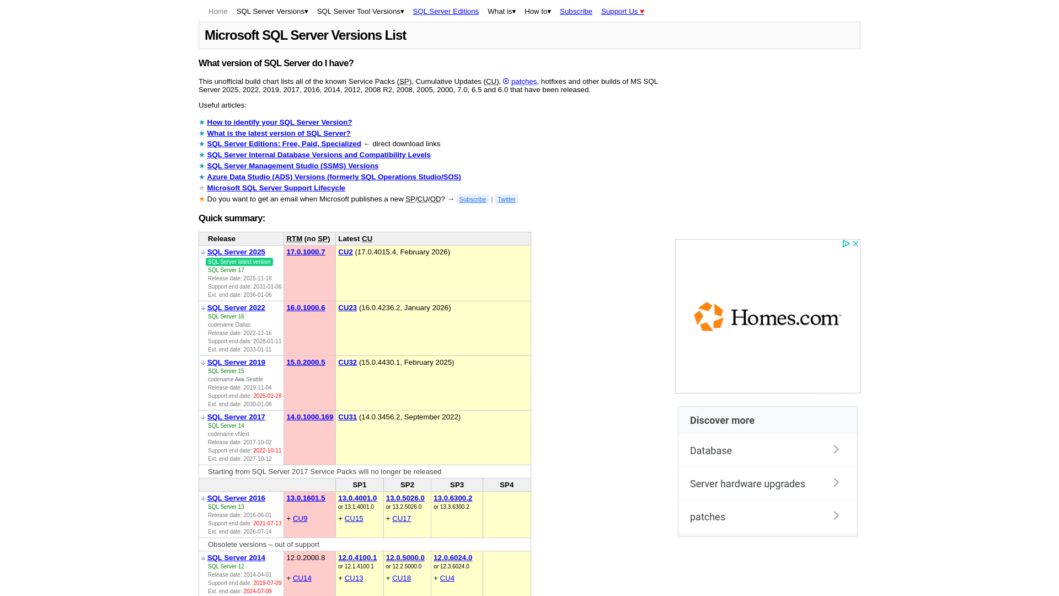Click the patches link in the intro paragraph

[524, 82]
